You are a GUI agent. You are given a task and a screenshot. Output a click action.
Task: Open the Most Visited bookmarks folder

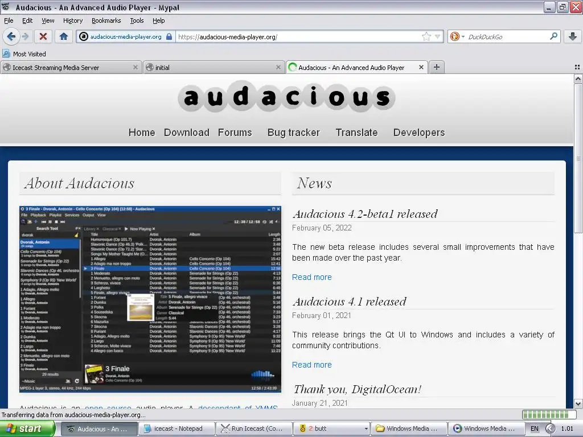[24, 54]
